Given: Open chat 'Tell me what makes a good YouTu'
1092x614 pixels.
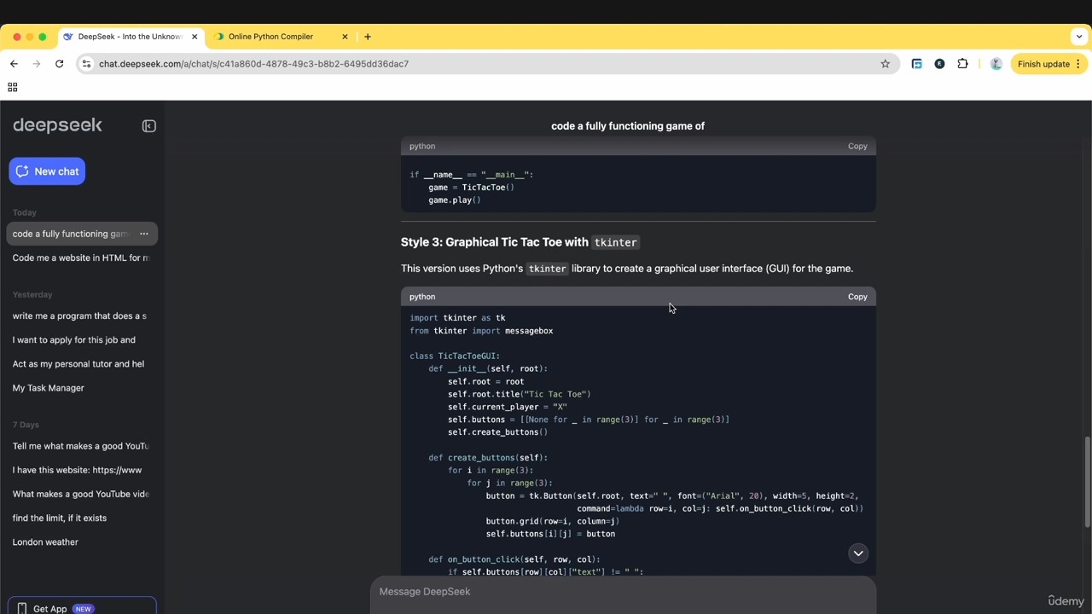Looking at the screenshot, I should [80, 446].
